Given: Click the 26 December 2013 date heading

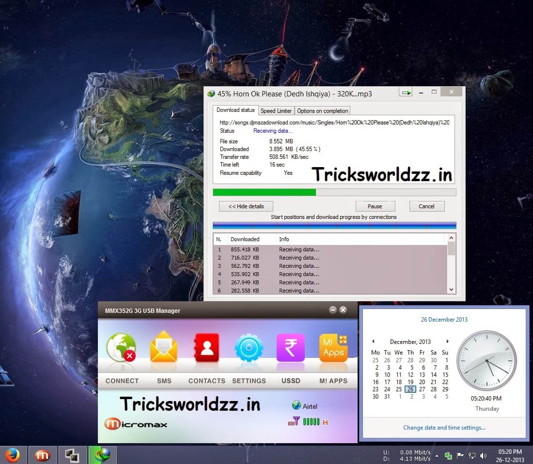Looking at the screenshot, I should 444,319.
